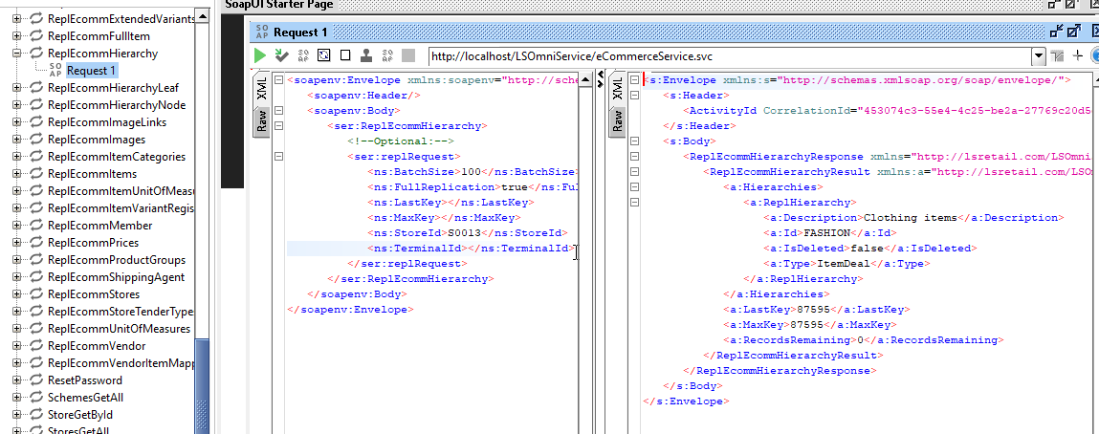The width and height of the screenshot is (1099, 434).
Task: Collapse a:Hierarchies node in response XML
Action: click(633, 187)
